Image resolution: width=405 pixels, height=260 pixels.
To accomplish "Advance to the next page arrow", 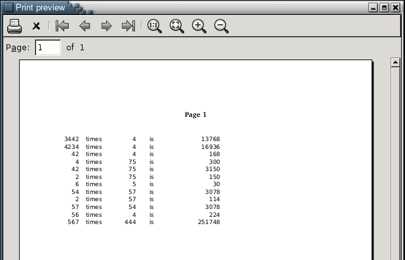I will coord(106,26).
